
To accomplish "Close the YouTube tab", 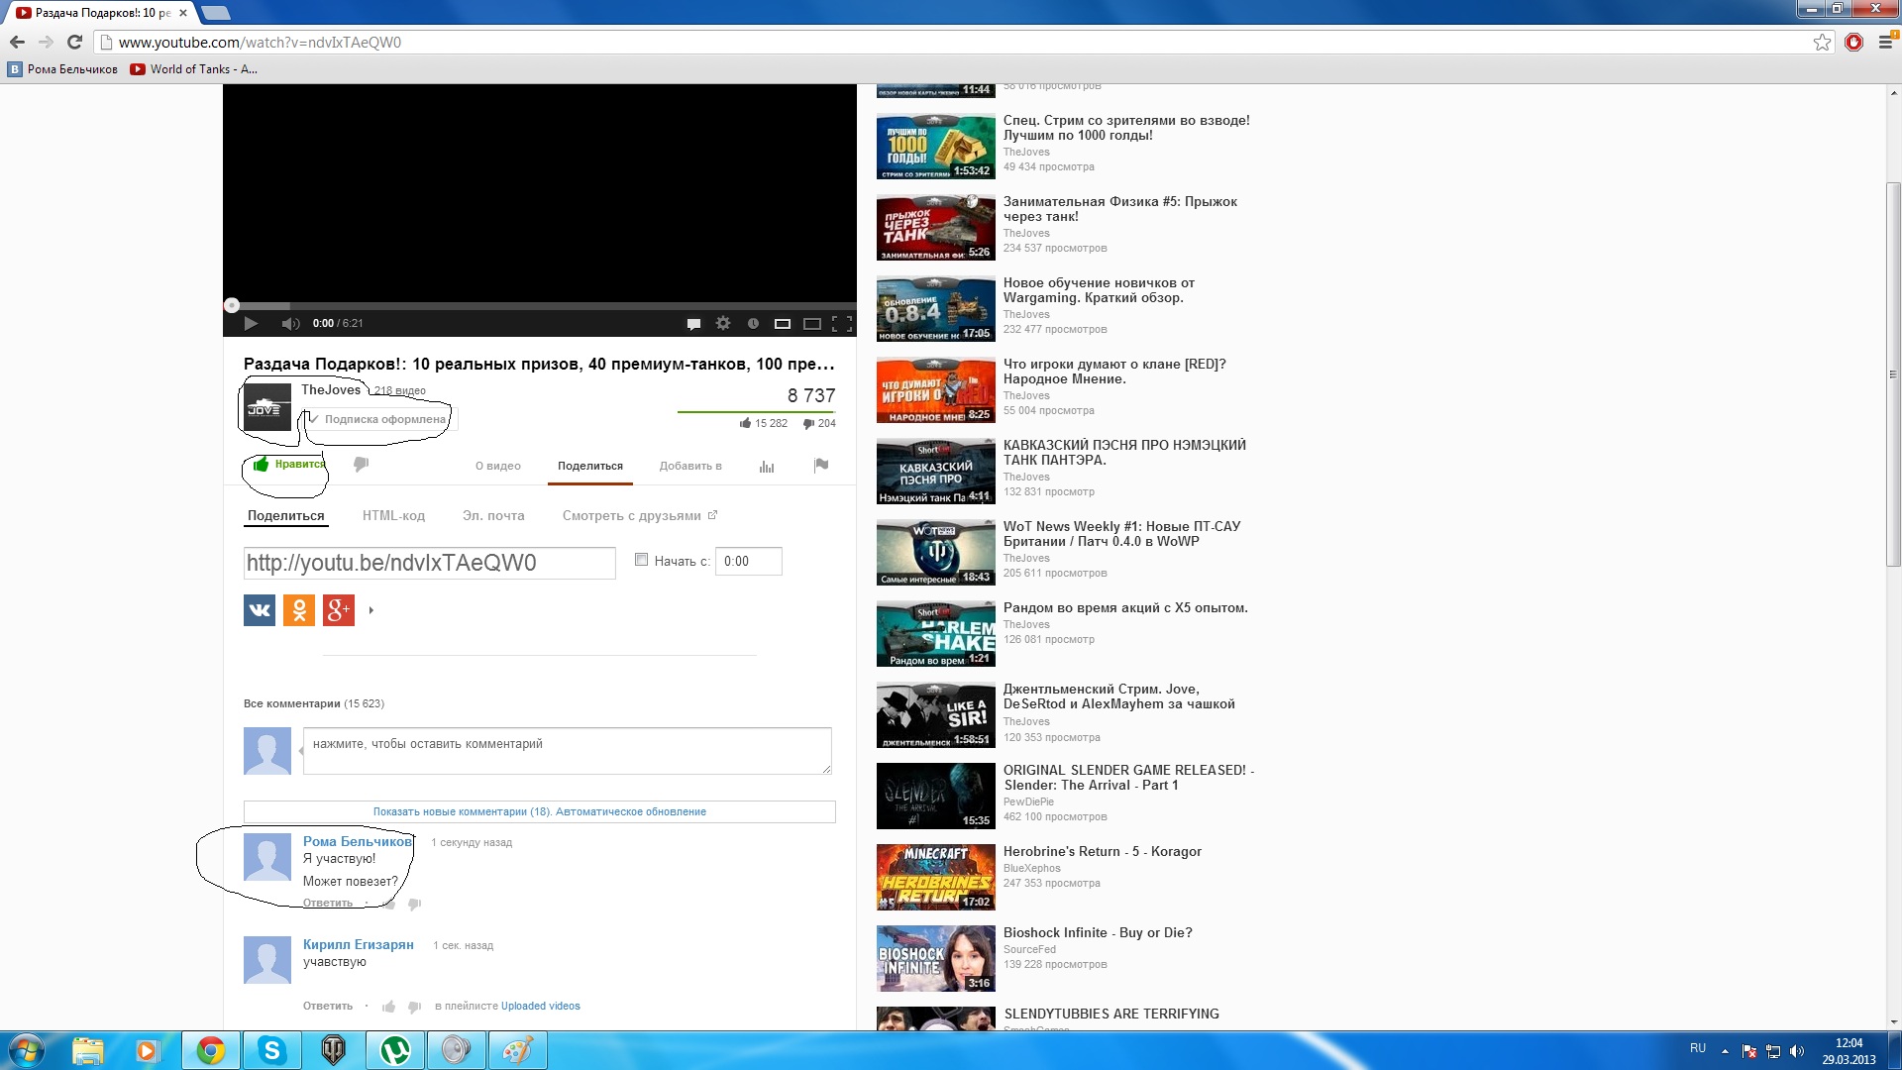I will [x=183, y=13].
